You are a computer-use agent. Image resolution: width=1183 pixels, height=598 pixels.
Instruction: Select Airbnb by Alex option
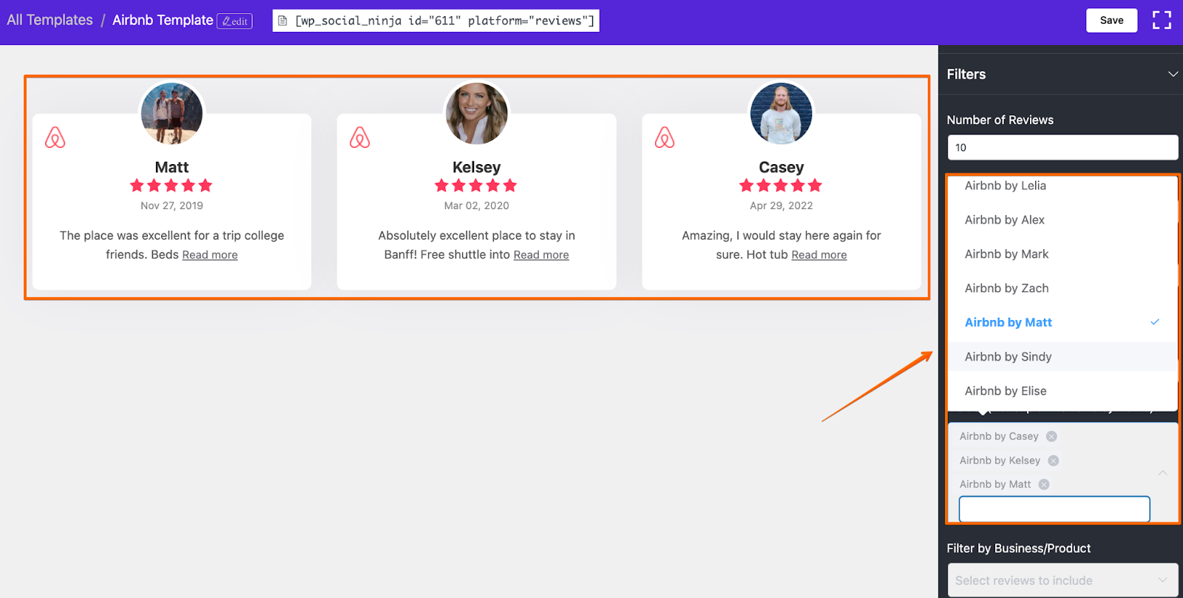1062,220
